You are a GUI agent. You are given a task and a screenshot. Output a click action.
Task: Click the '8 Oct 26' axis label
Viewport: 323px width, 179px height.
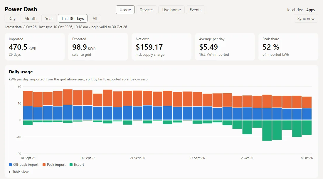(307, 158)
